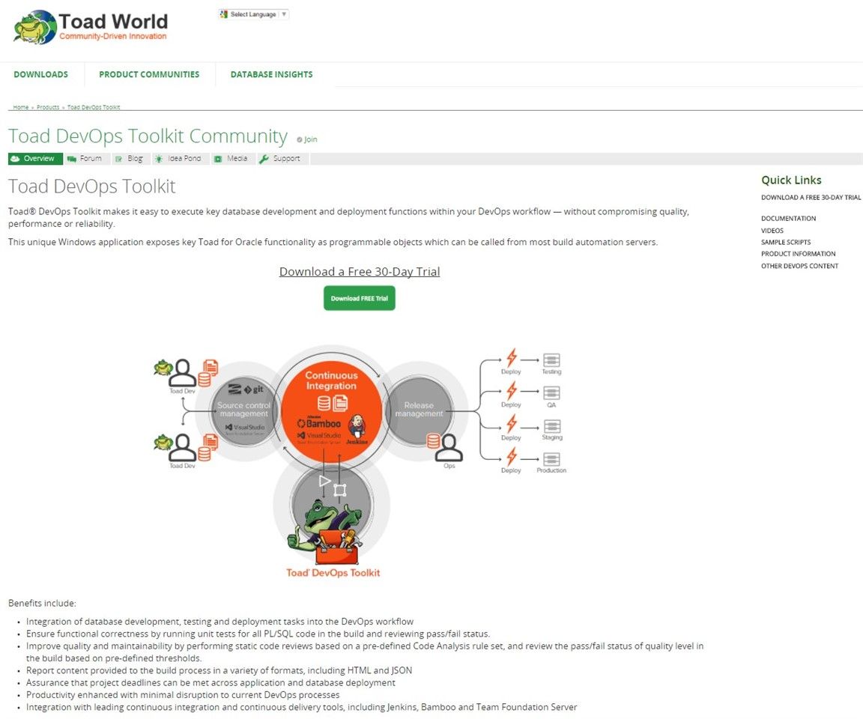Open the DOWNLOADS menu

[40, 74]
